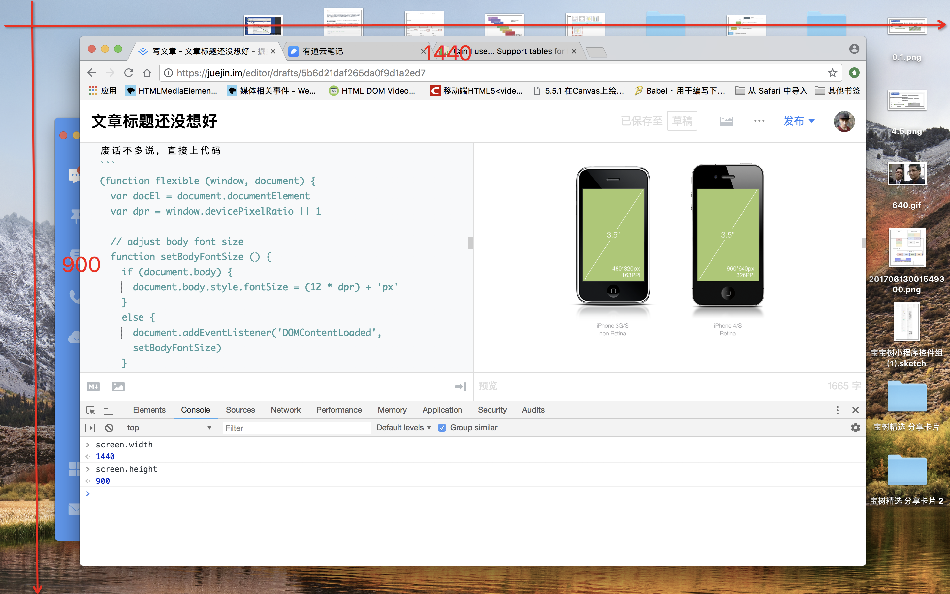This screenshot has width=950, height=594.
Task: Open the 应用 apps shortcut
Action: click(103, 91)
